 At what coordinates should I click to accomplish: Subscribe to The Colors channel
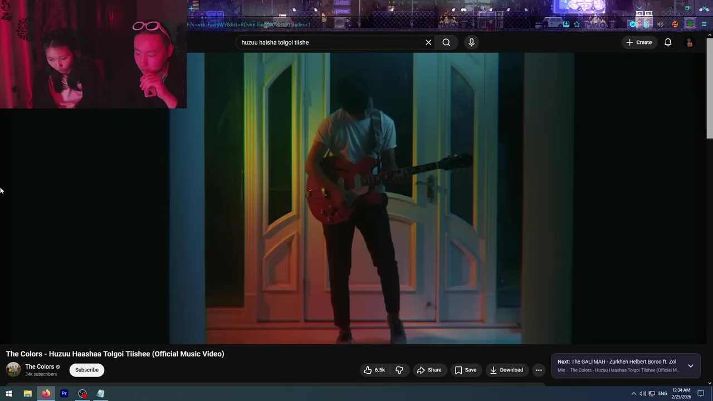coord(87,370)
